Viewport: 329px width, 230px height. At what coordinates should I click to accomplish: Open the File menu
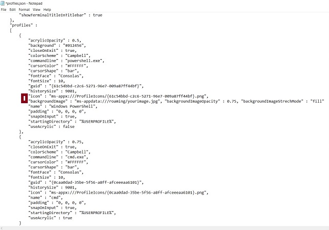pos(4,9)
